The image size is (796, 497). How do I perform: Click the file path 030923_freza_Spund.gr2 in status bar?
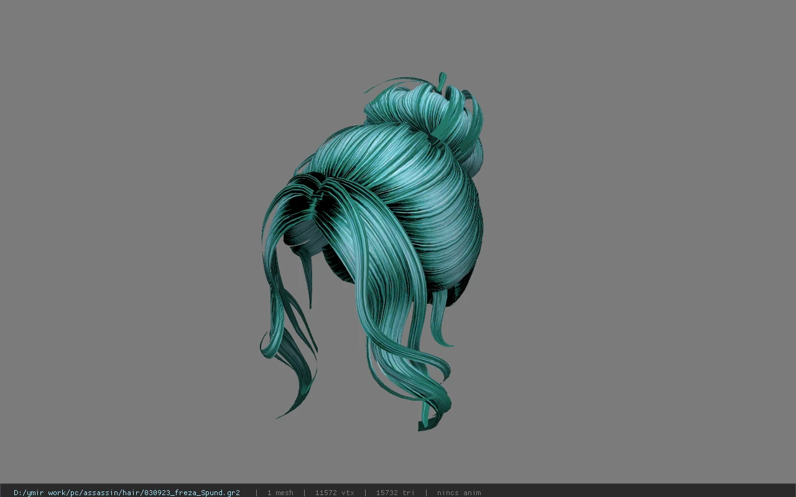127,493
